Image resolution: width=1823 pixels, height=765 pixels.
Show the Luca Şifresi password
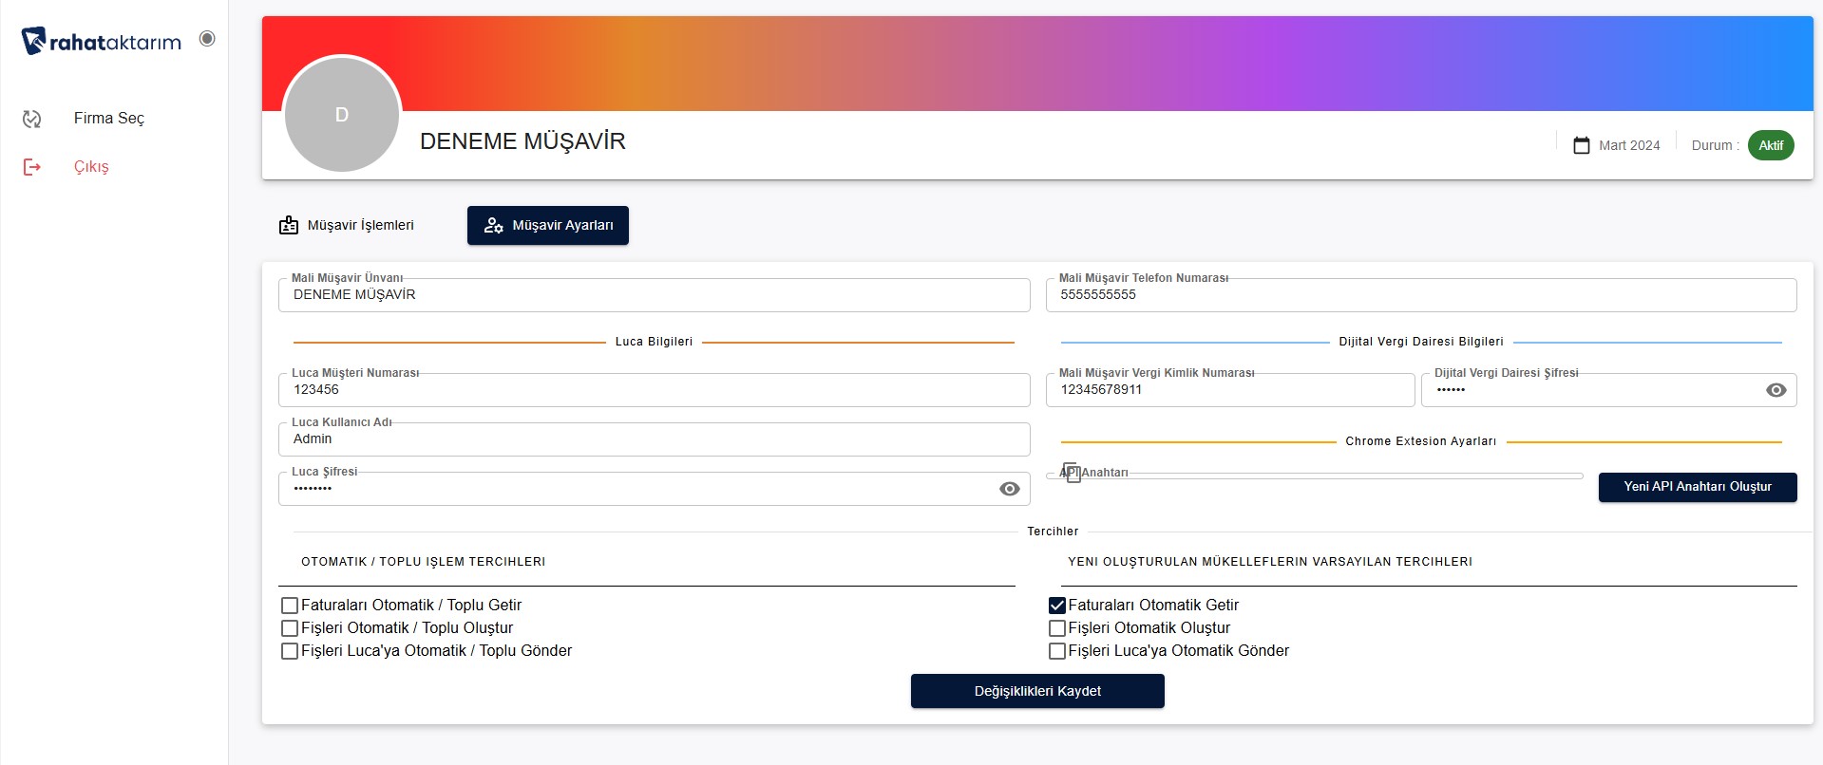(x=1009, y=489)
